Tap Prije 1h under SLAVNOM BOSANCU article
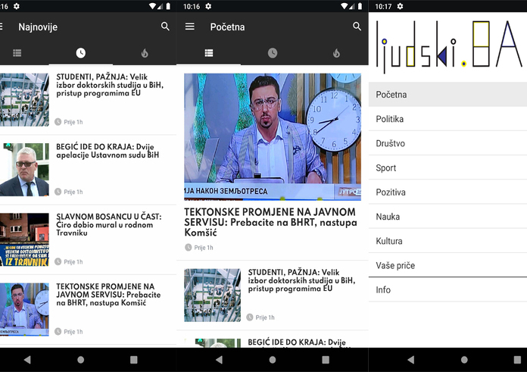Screen dimensions: 527x372 tap(73, 261)
